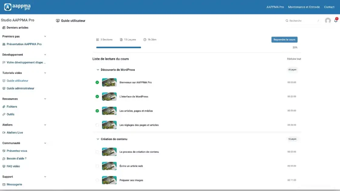340x191 pixels.
Task: Click the Présentation AAPPMA Pro binoculars icon
Action: 4,44
